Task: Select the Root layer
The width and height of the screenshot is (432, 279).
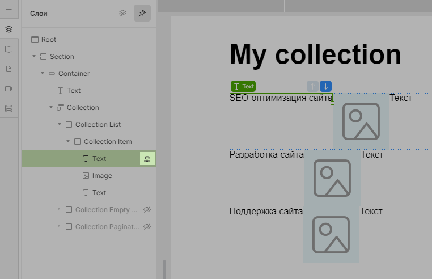Action: pos(88,40)
